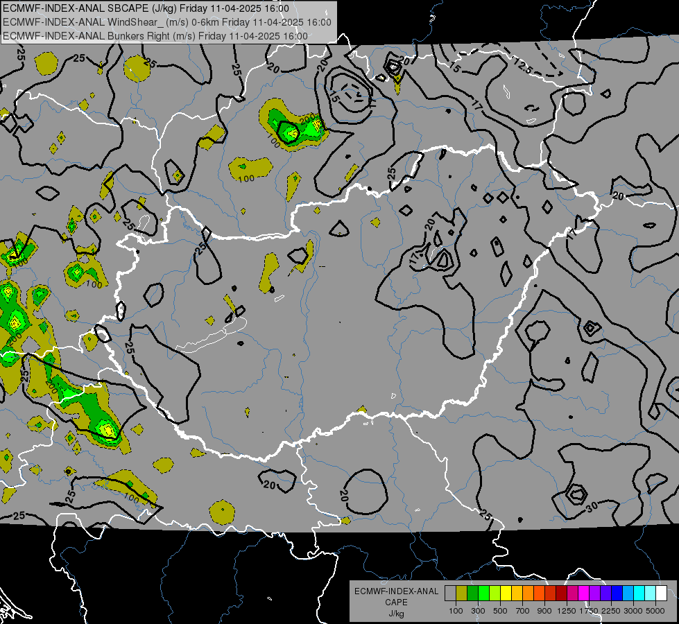Screen dimensions: 679x624
Task: Click the pure blue legend swatch
Action: pos(617,593)
